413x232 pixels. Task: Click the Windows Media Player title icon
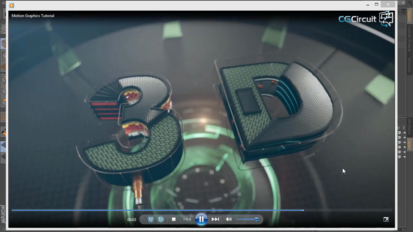[x=12, y=5]
